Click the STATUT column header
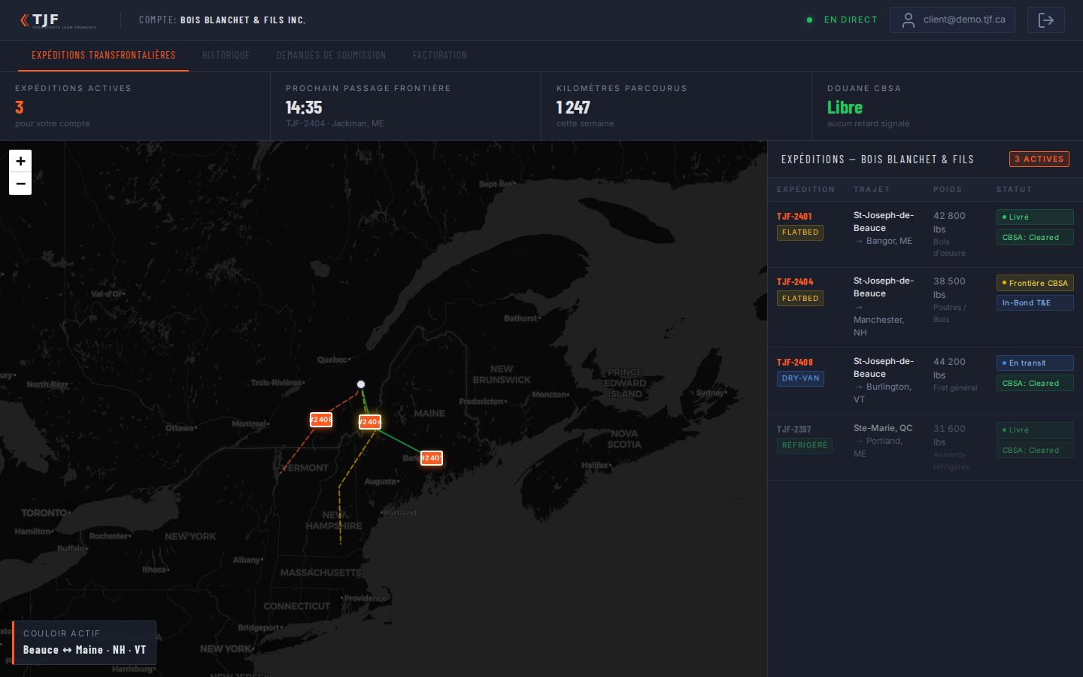 pos(1014,190)
